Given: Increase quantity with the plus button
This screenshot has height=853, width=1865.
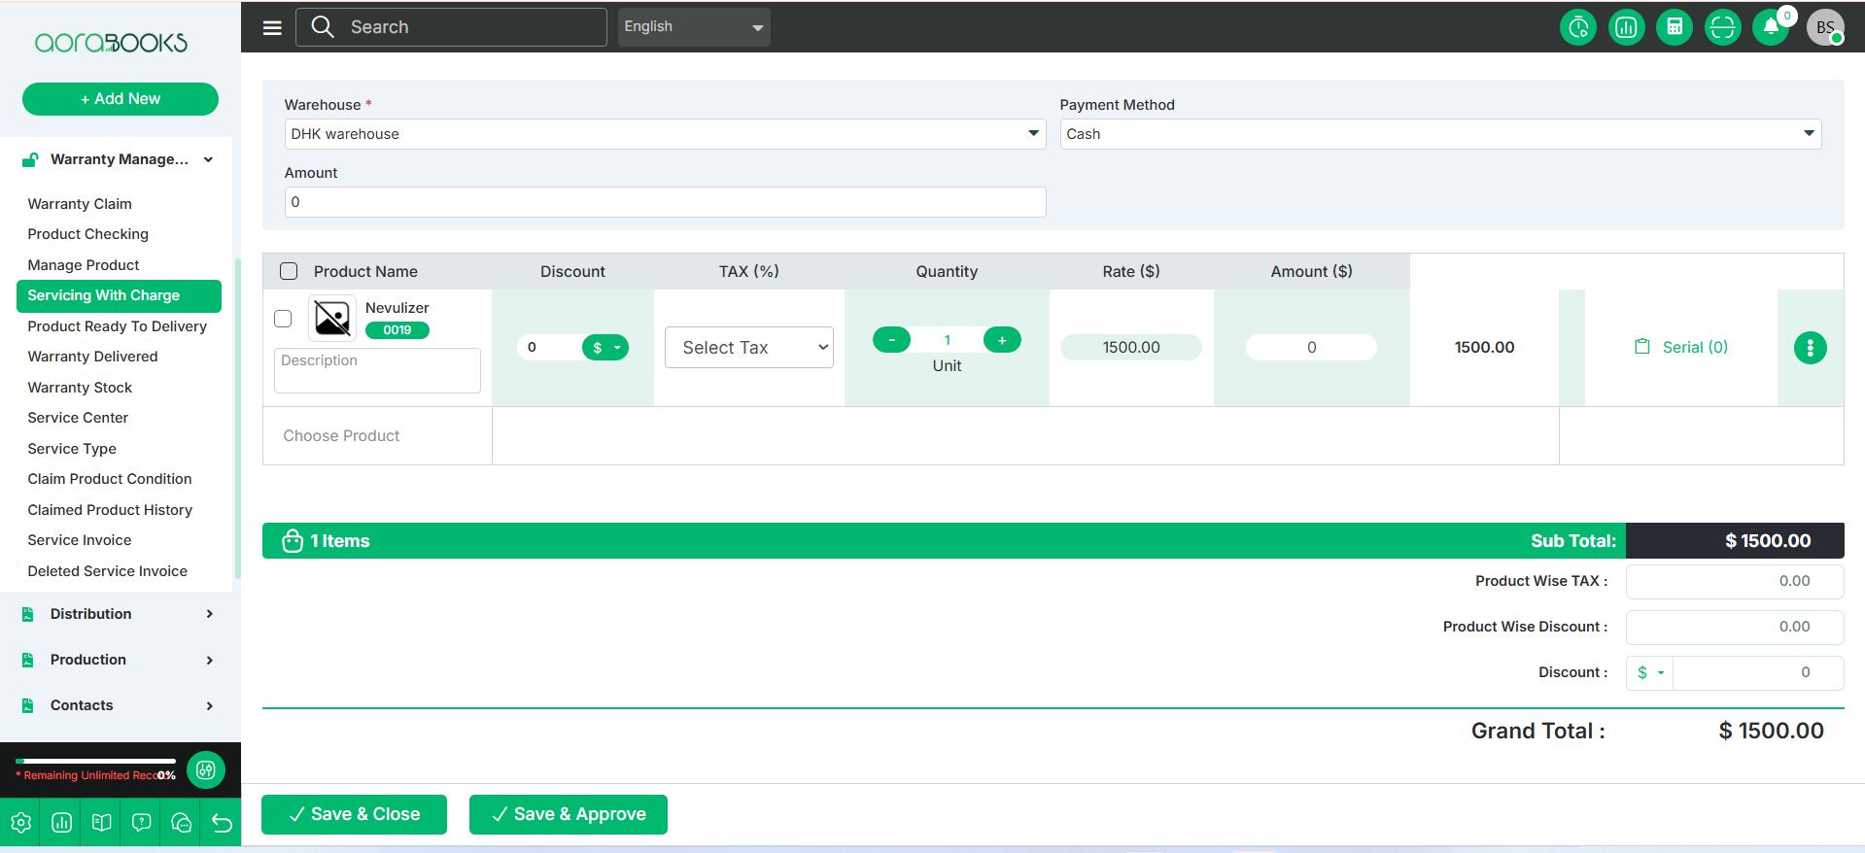Looking at the screenshot, I should click(x=1001, y=340).
